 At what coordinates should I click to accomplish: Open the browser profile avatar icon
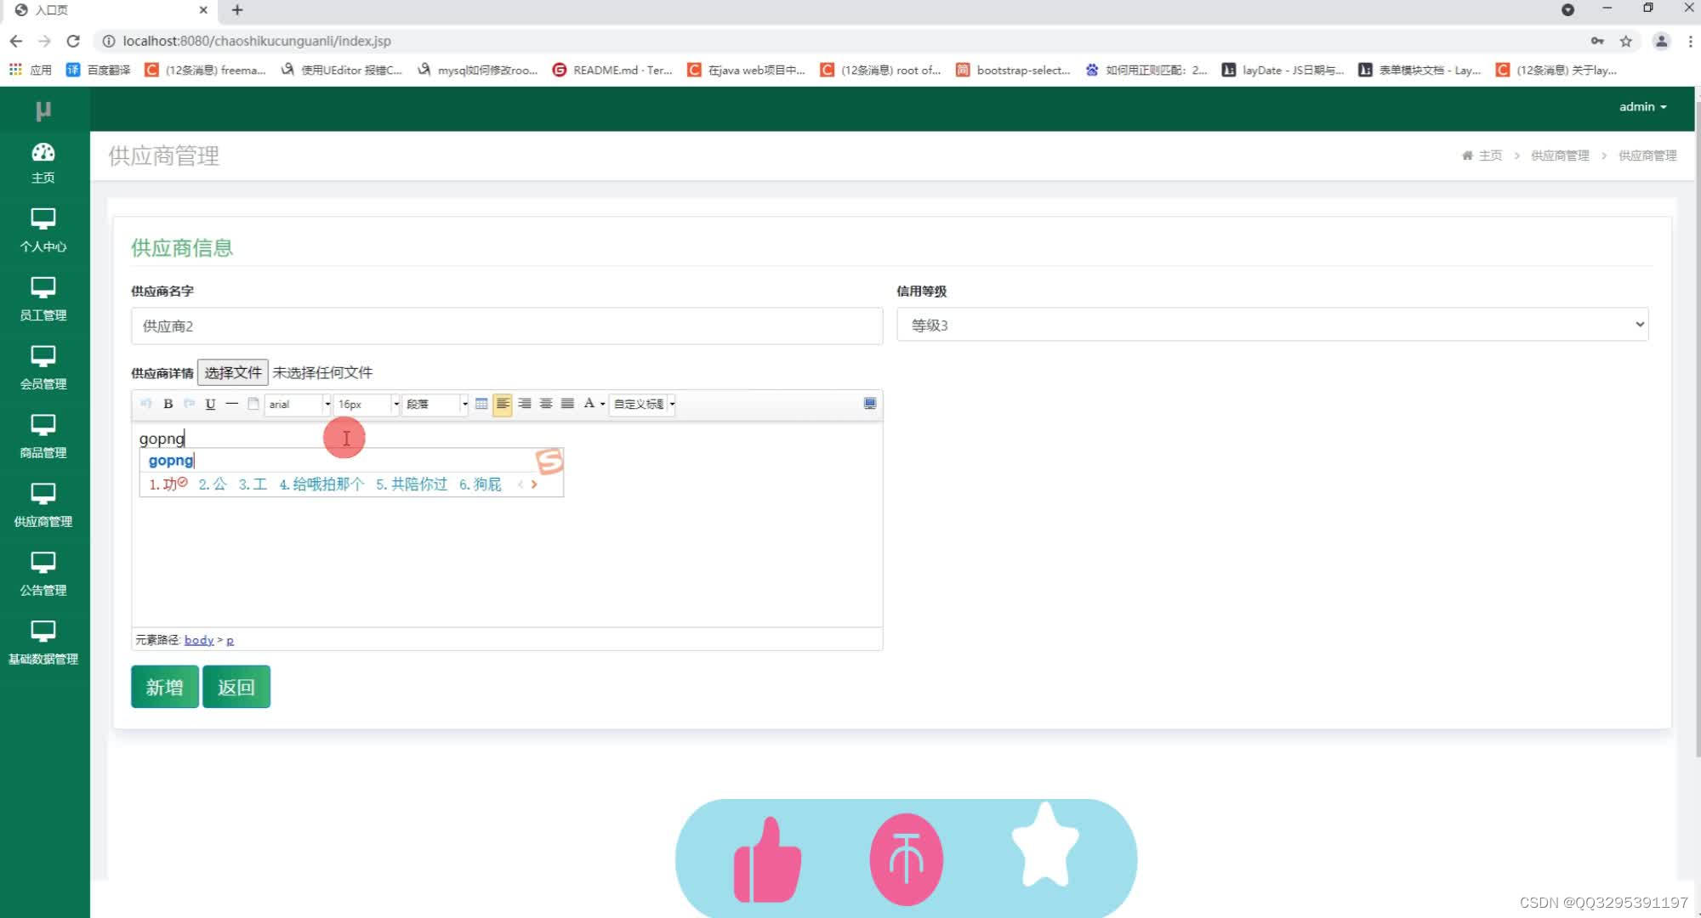[1661, 41]
